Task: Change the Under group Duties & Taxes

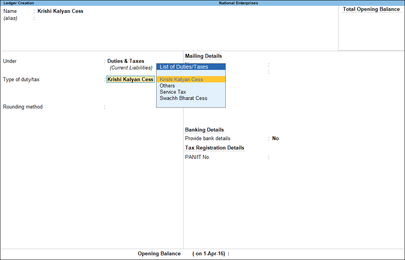Action: 126,61
